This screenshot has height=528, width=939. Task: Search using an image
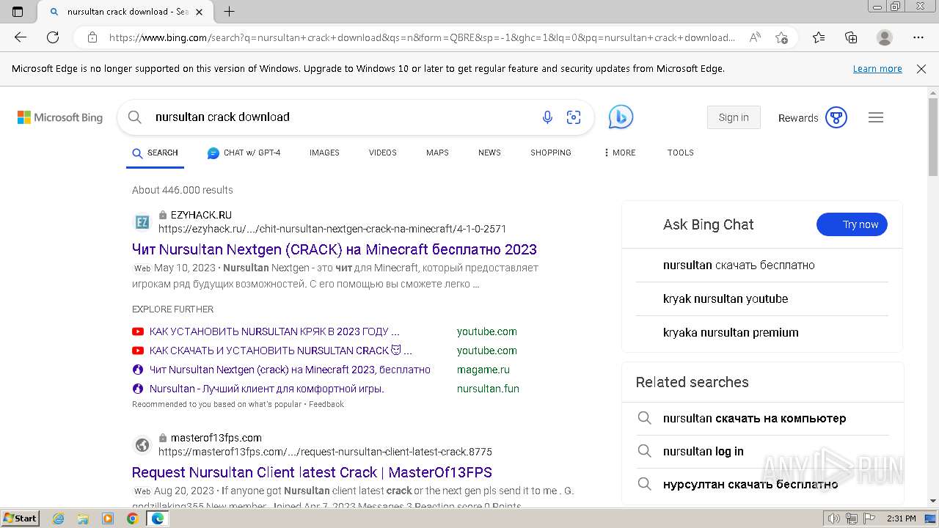[x=574, y=117]
